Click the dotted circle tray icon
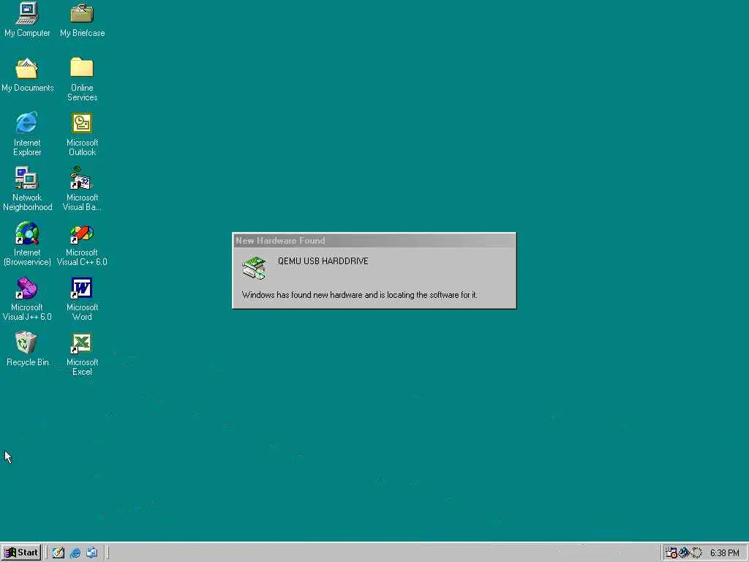This screenshot has width=749, height=562. [x=697, y=553]
